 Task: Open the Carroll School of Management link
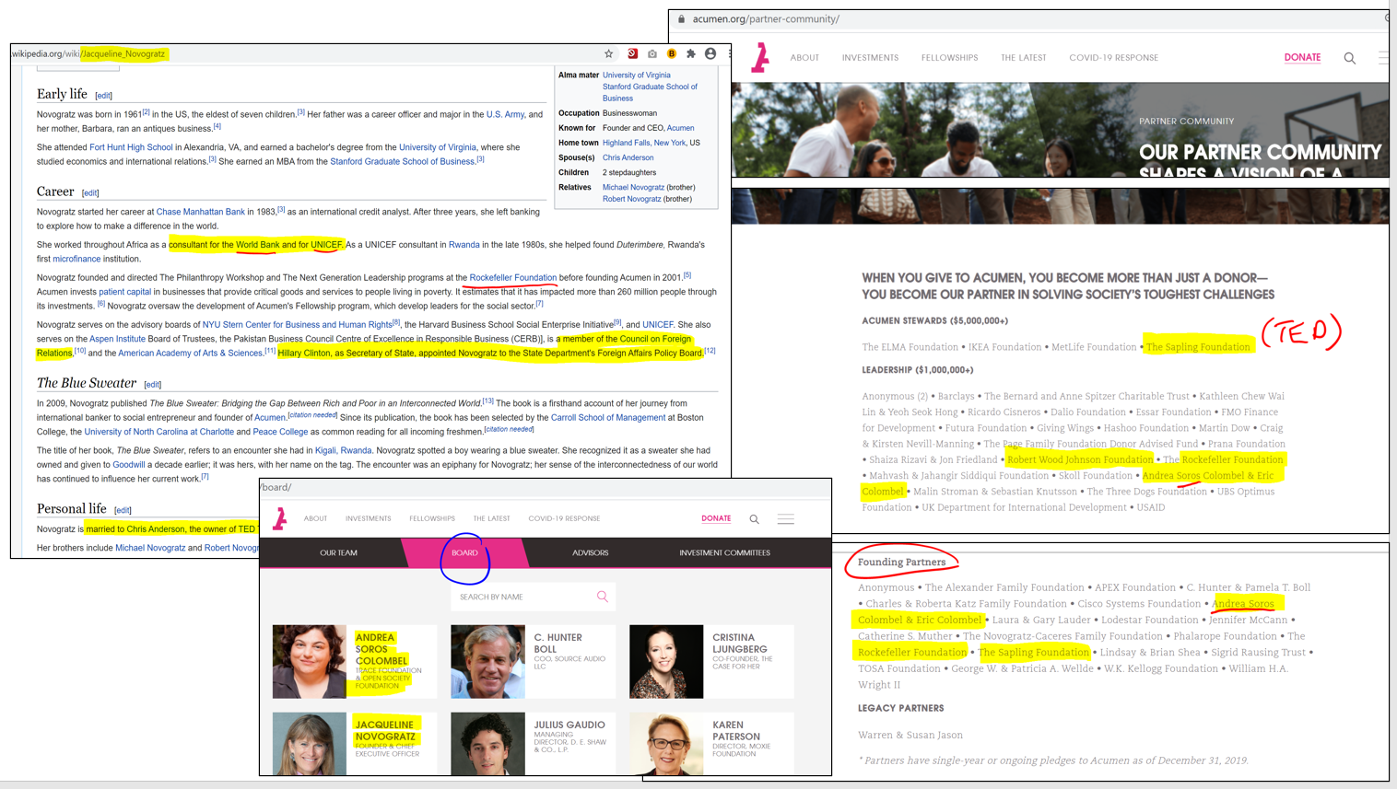tap(608, 417)
